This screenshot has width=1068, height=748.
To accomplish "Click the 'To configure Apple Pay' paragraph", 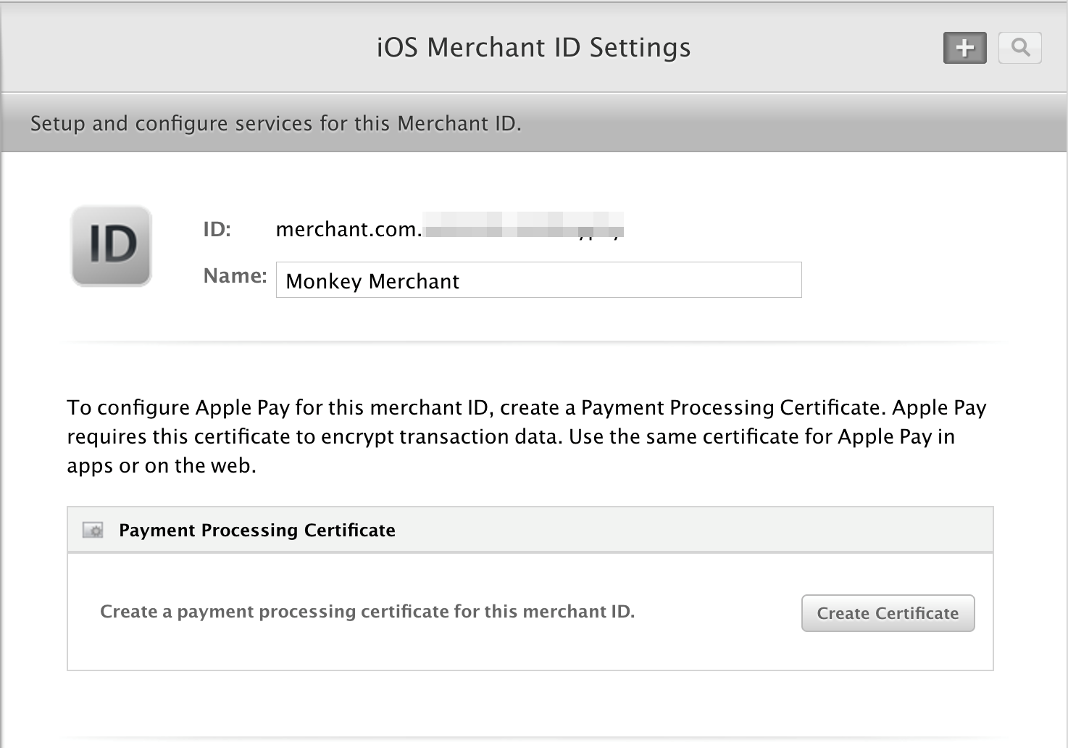I will (x=527, y=436).
